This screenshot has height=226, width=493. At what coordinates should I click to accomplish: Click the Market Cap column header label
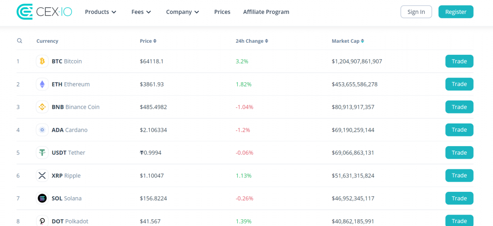point(346,41)
